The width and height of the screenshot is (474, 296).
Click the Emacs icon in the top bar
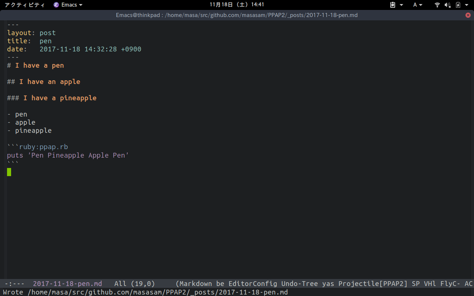click(56, 5)
